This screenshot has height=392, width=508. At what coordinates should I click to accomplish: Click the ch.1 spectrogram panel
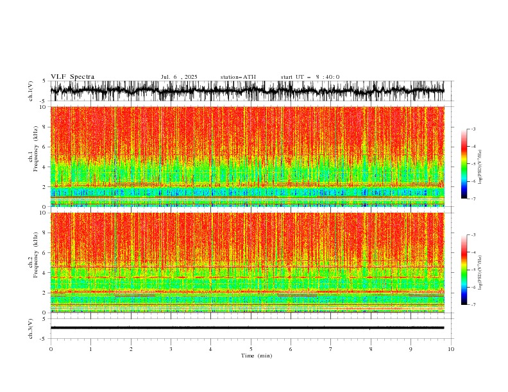point(248,156)
